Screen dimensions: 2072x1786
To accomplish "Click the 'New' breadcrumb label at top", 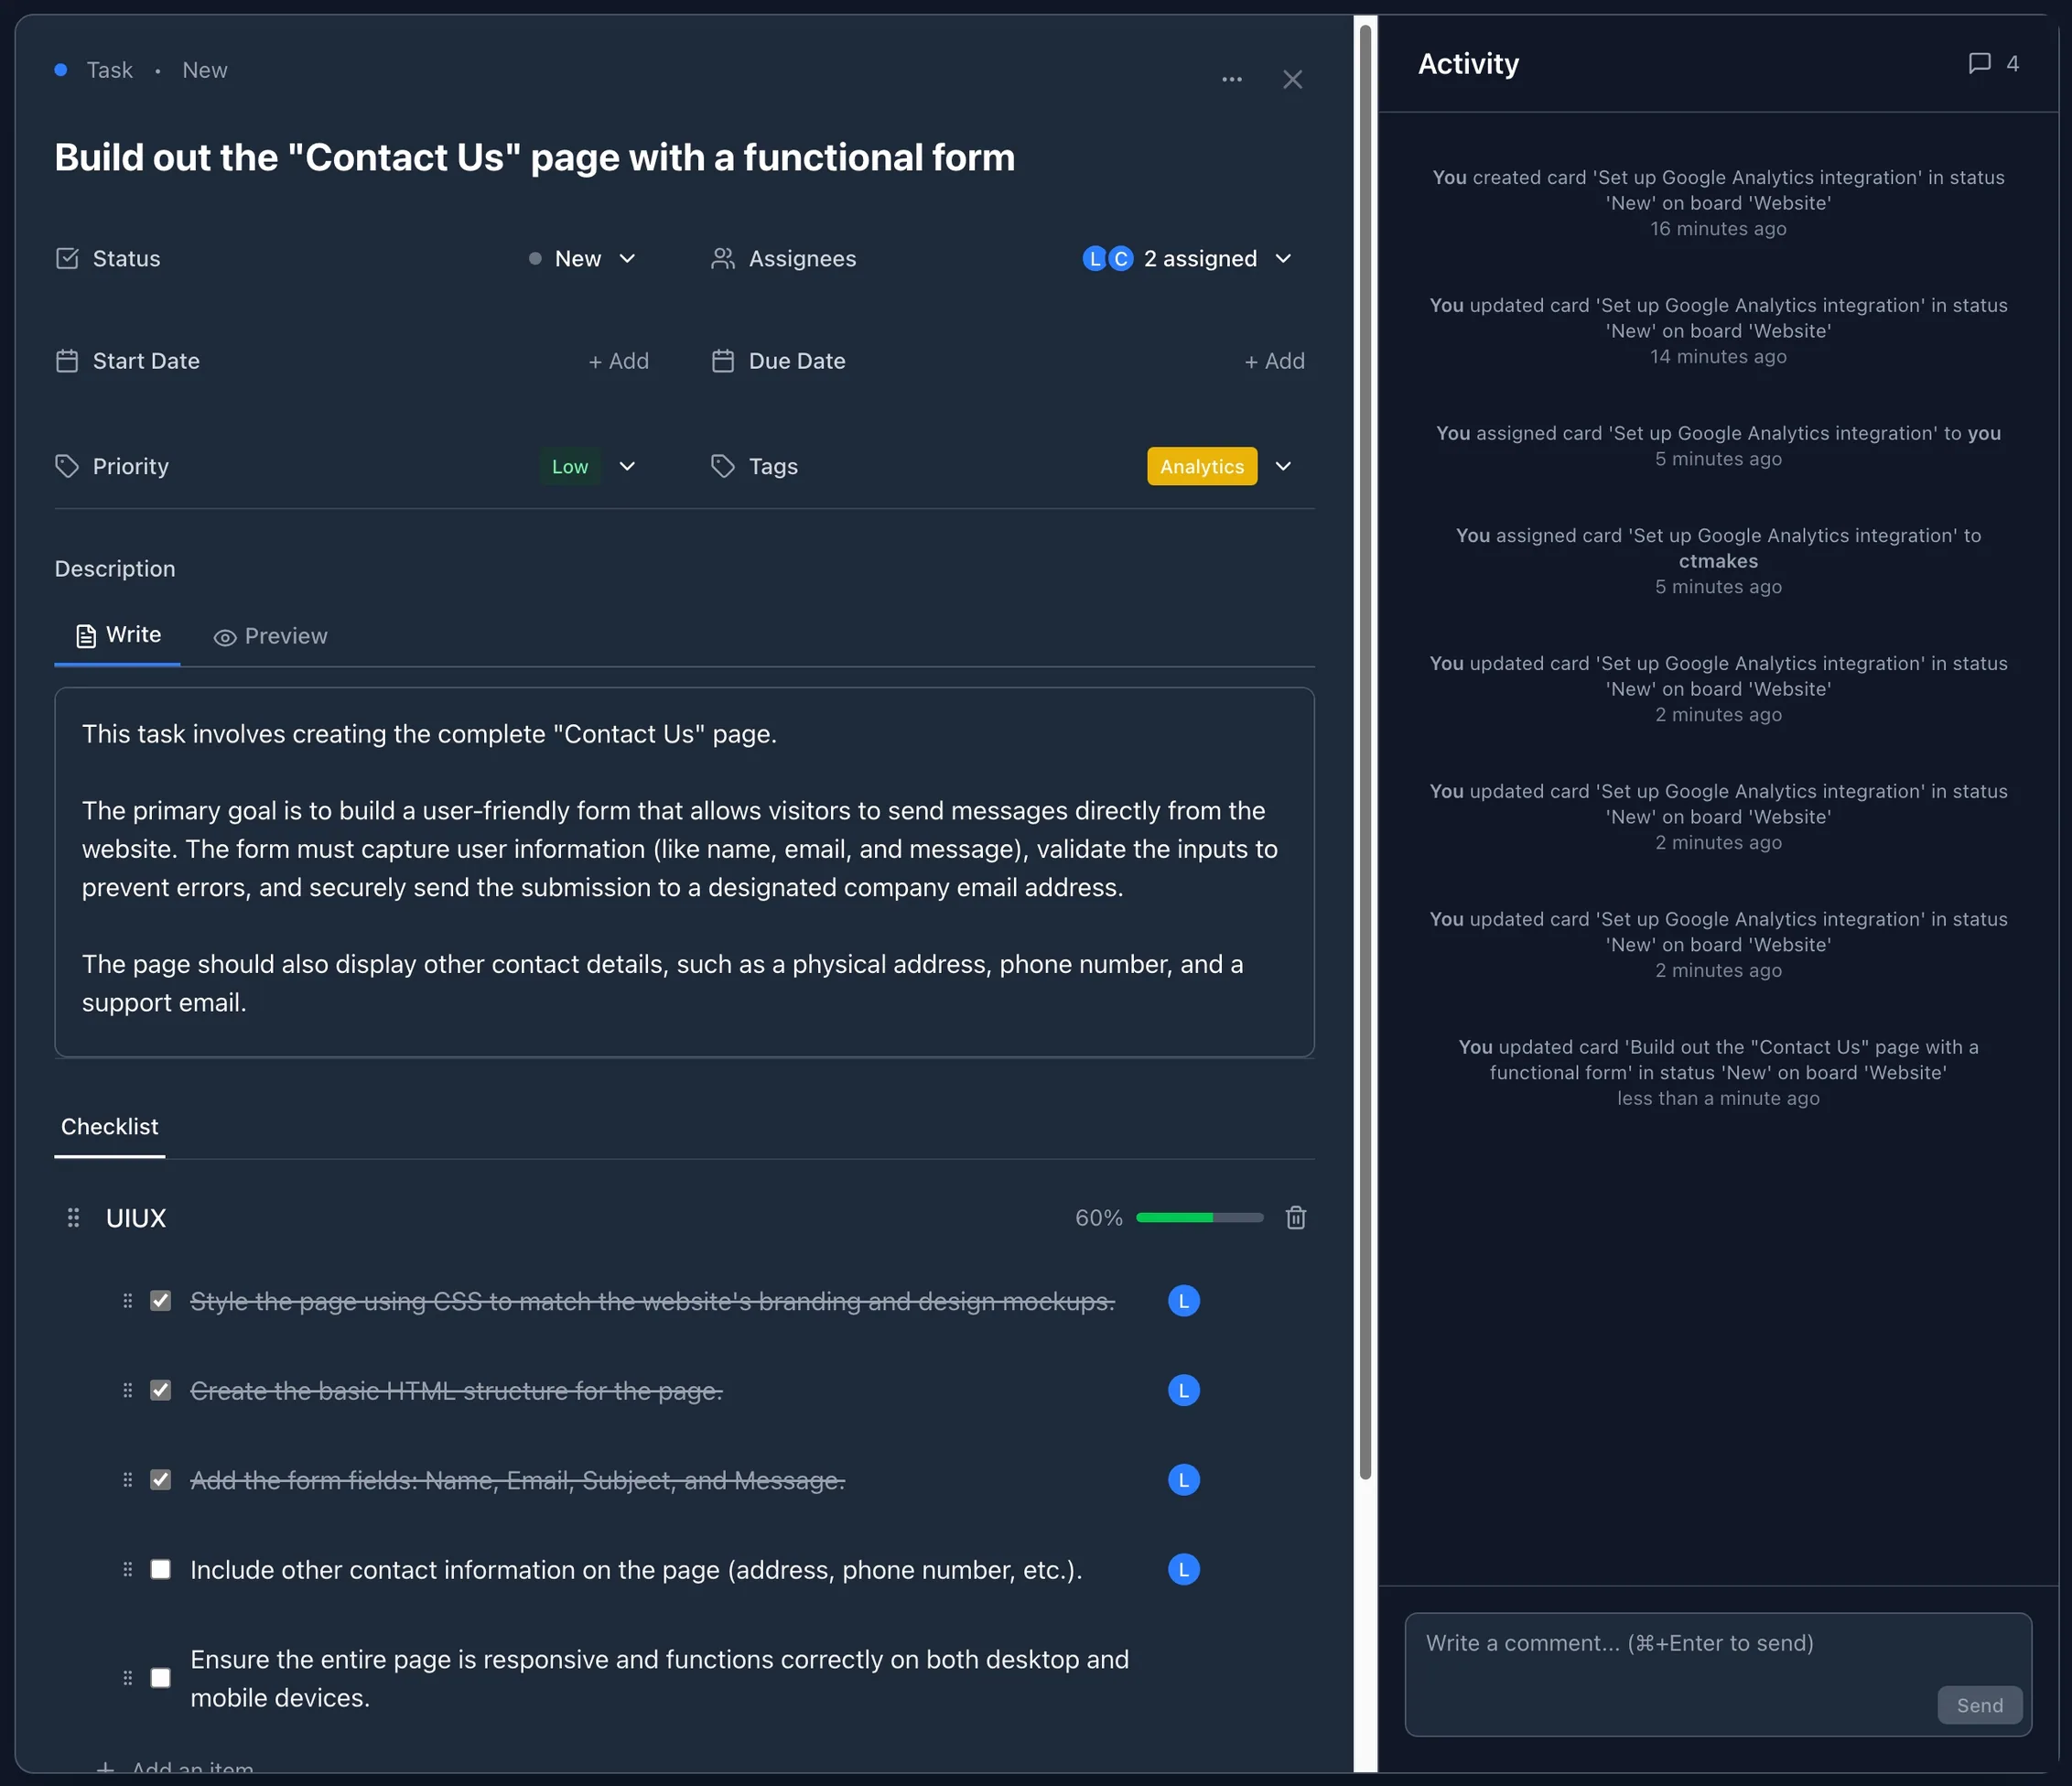I will (x=205, y=70).
